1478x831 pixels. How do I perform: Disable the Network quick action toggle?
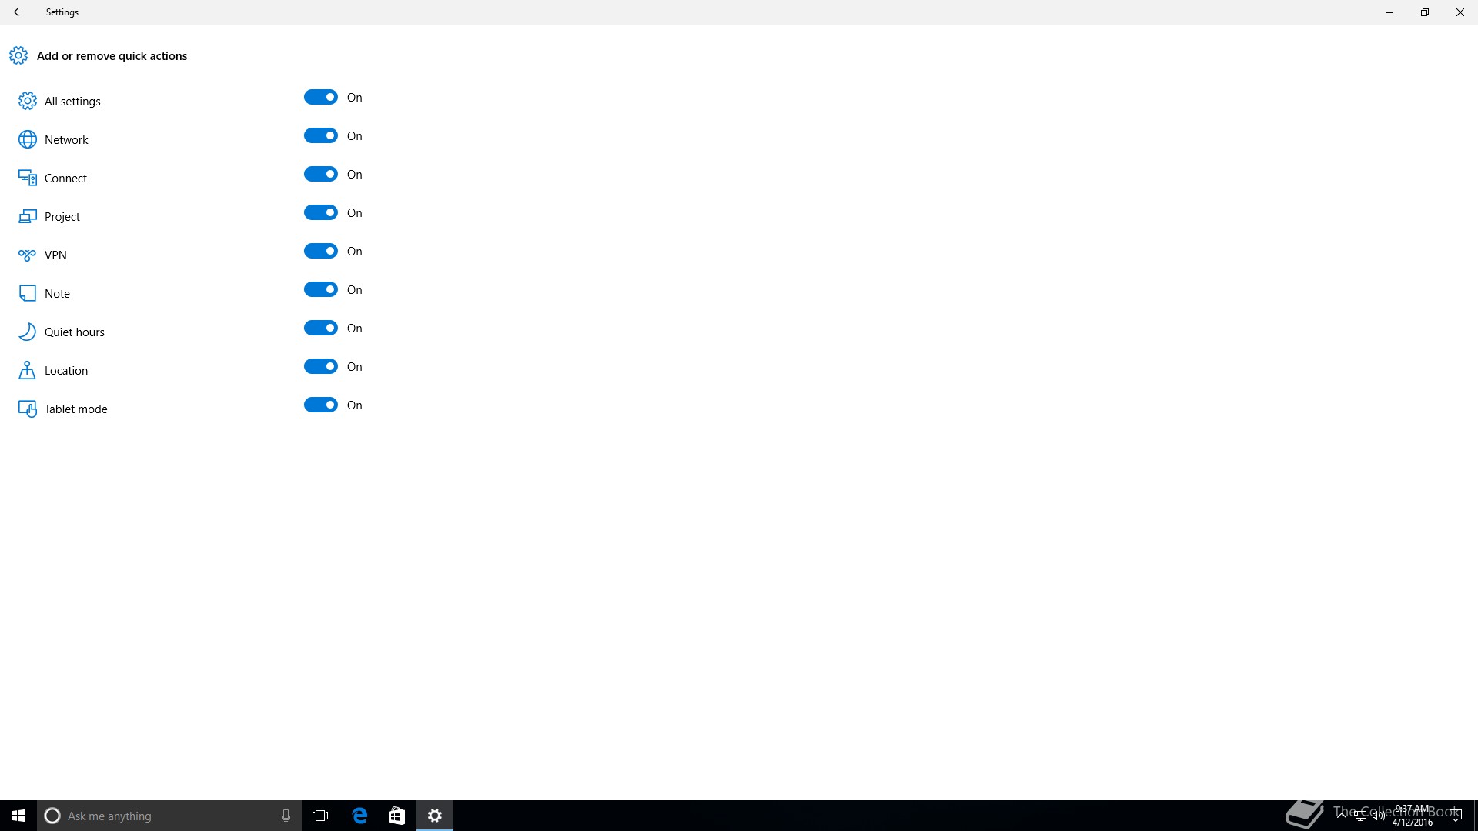pos(321,135)
